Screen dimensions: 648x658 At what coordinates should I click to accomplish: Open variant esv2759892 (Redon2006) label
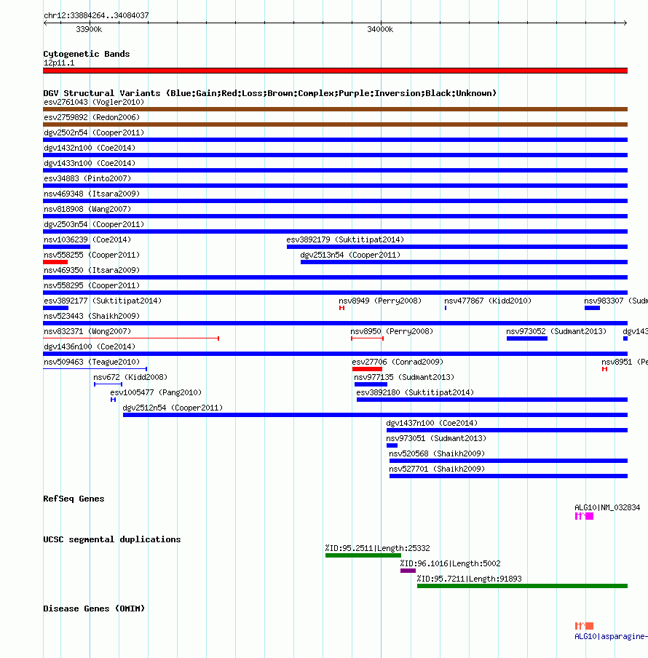(92, 117)
